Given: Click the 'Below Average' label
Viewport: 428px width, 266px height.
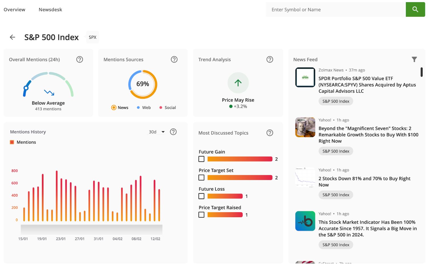Looking at the screenshot, I should click(x=48, y=103).
